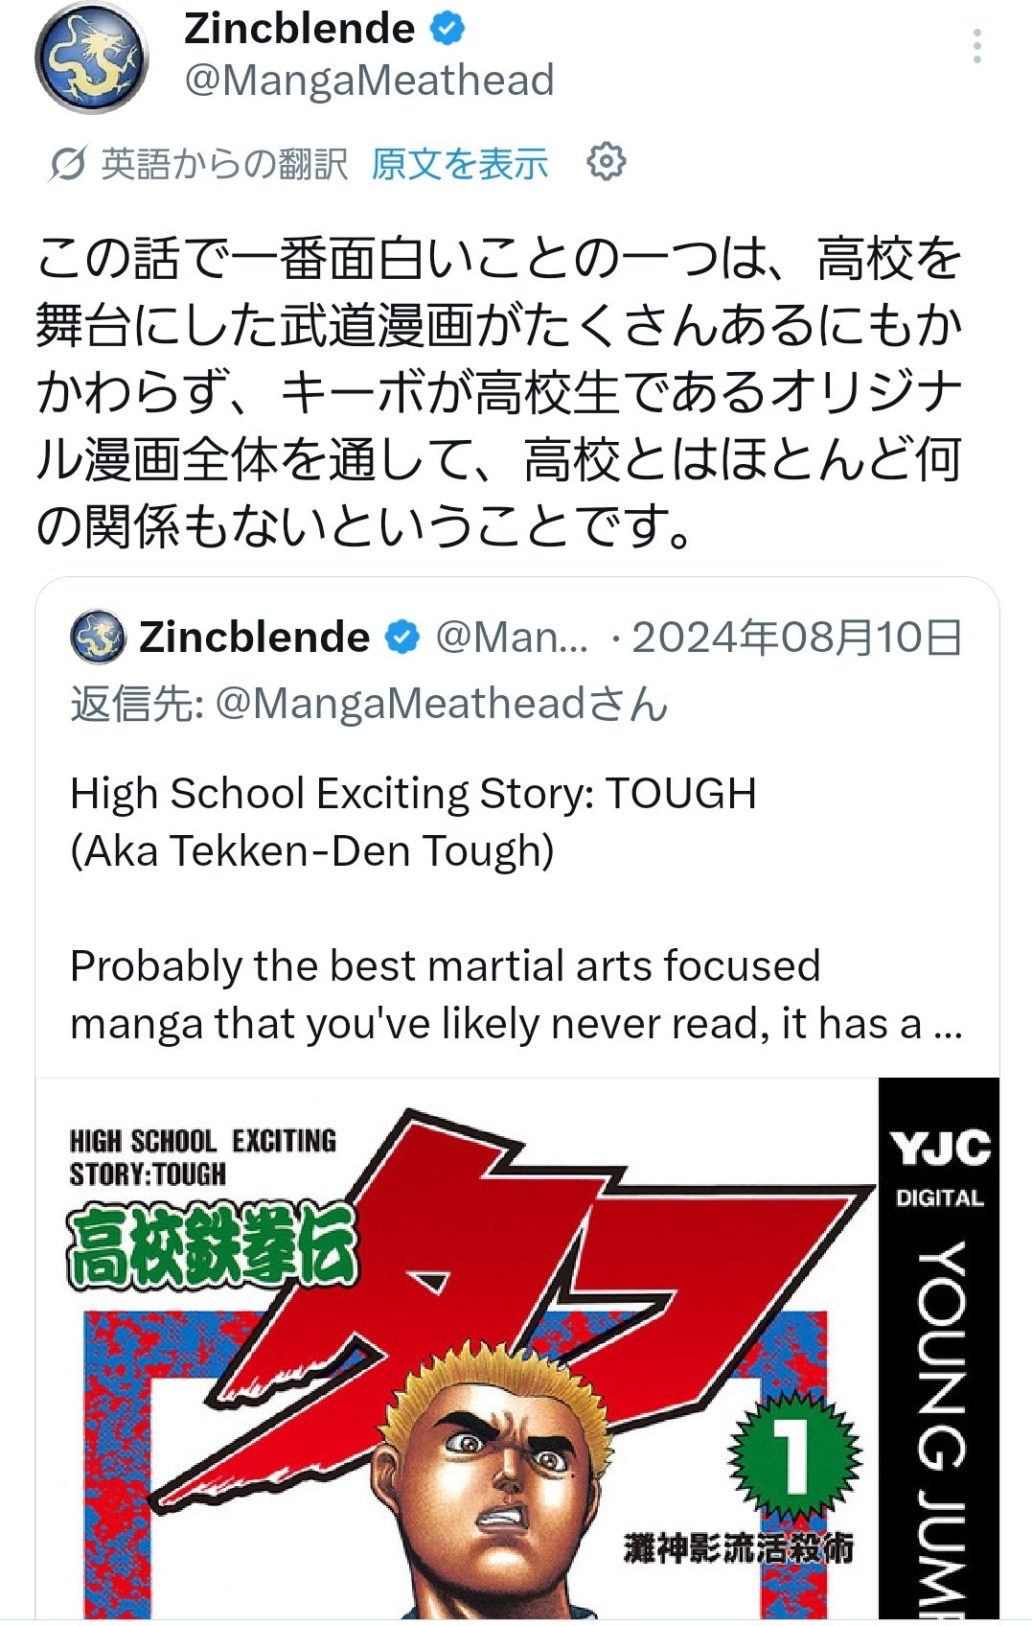Screen dimensions: 1032x1626
Task: Click the translation indicator icon
Action: [x=67, y=164]
